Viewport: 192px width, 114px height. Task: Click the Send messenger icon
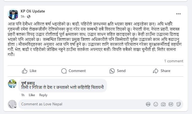click(x=112, y=71)
